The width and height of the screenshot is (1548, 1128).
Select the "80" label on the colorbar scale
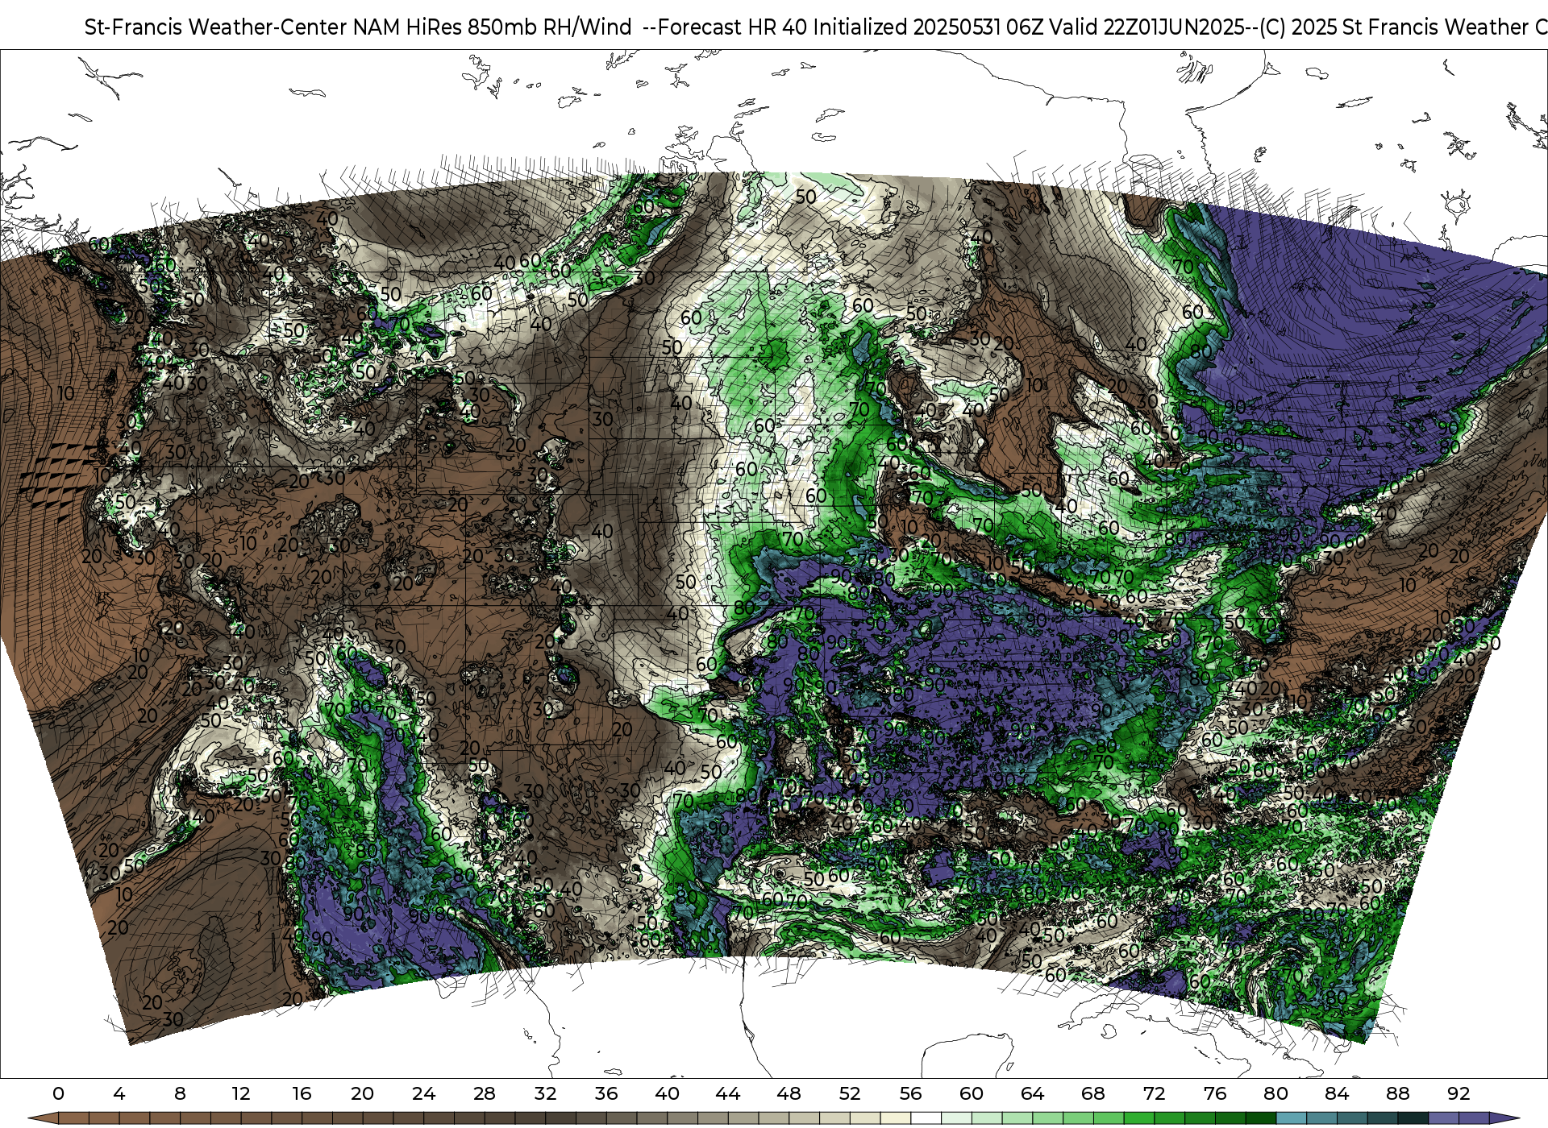click(1275, 1094)
